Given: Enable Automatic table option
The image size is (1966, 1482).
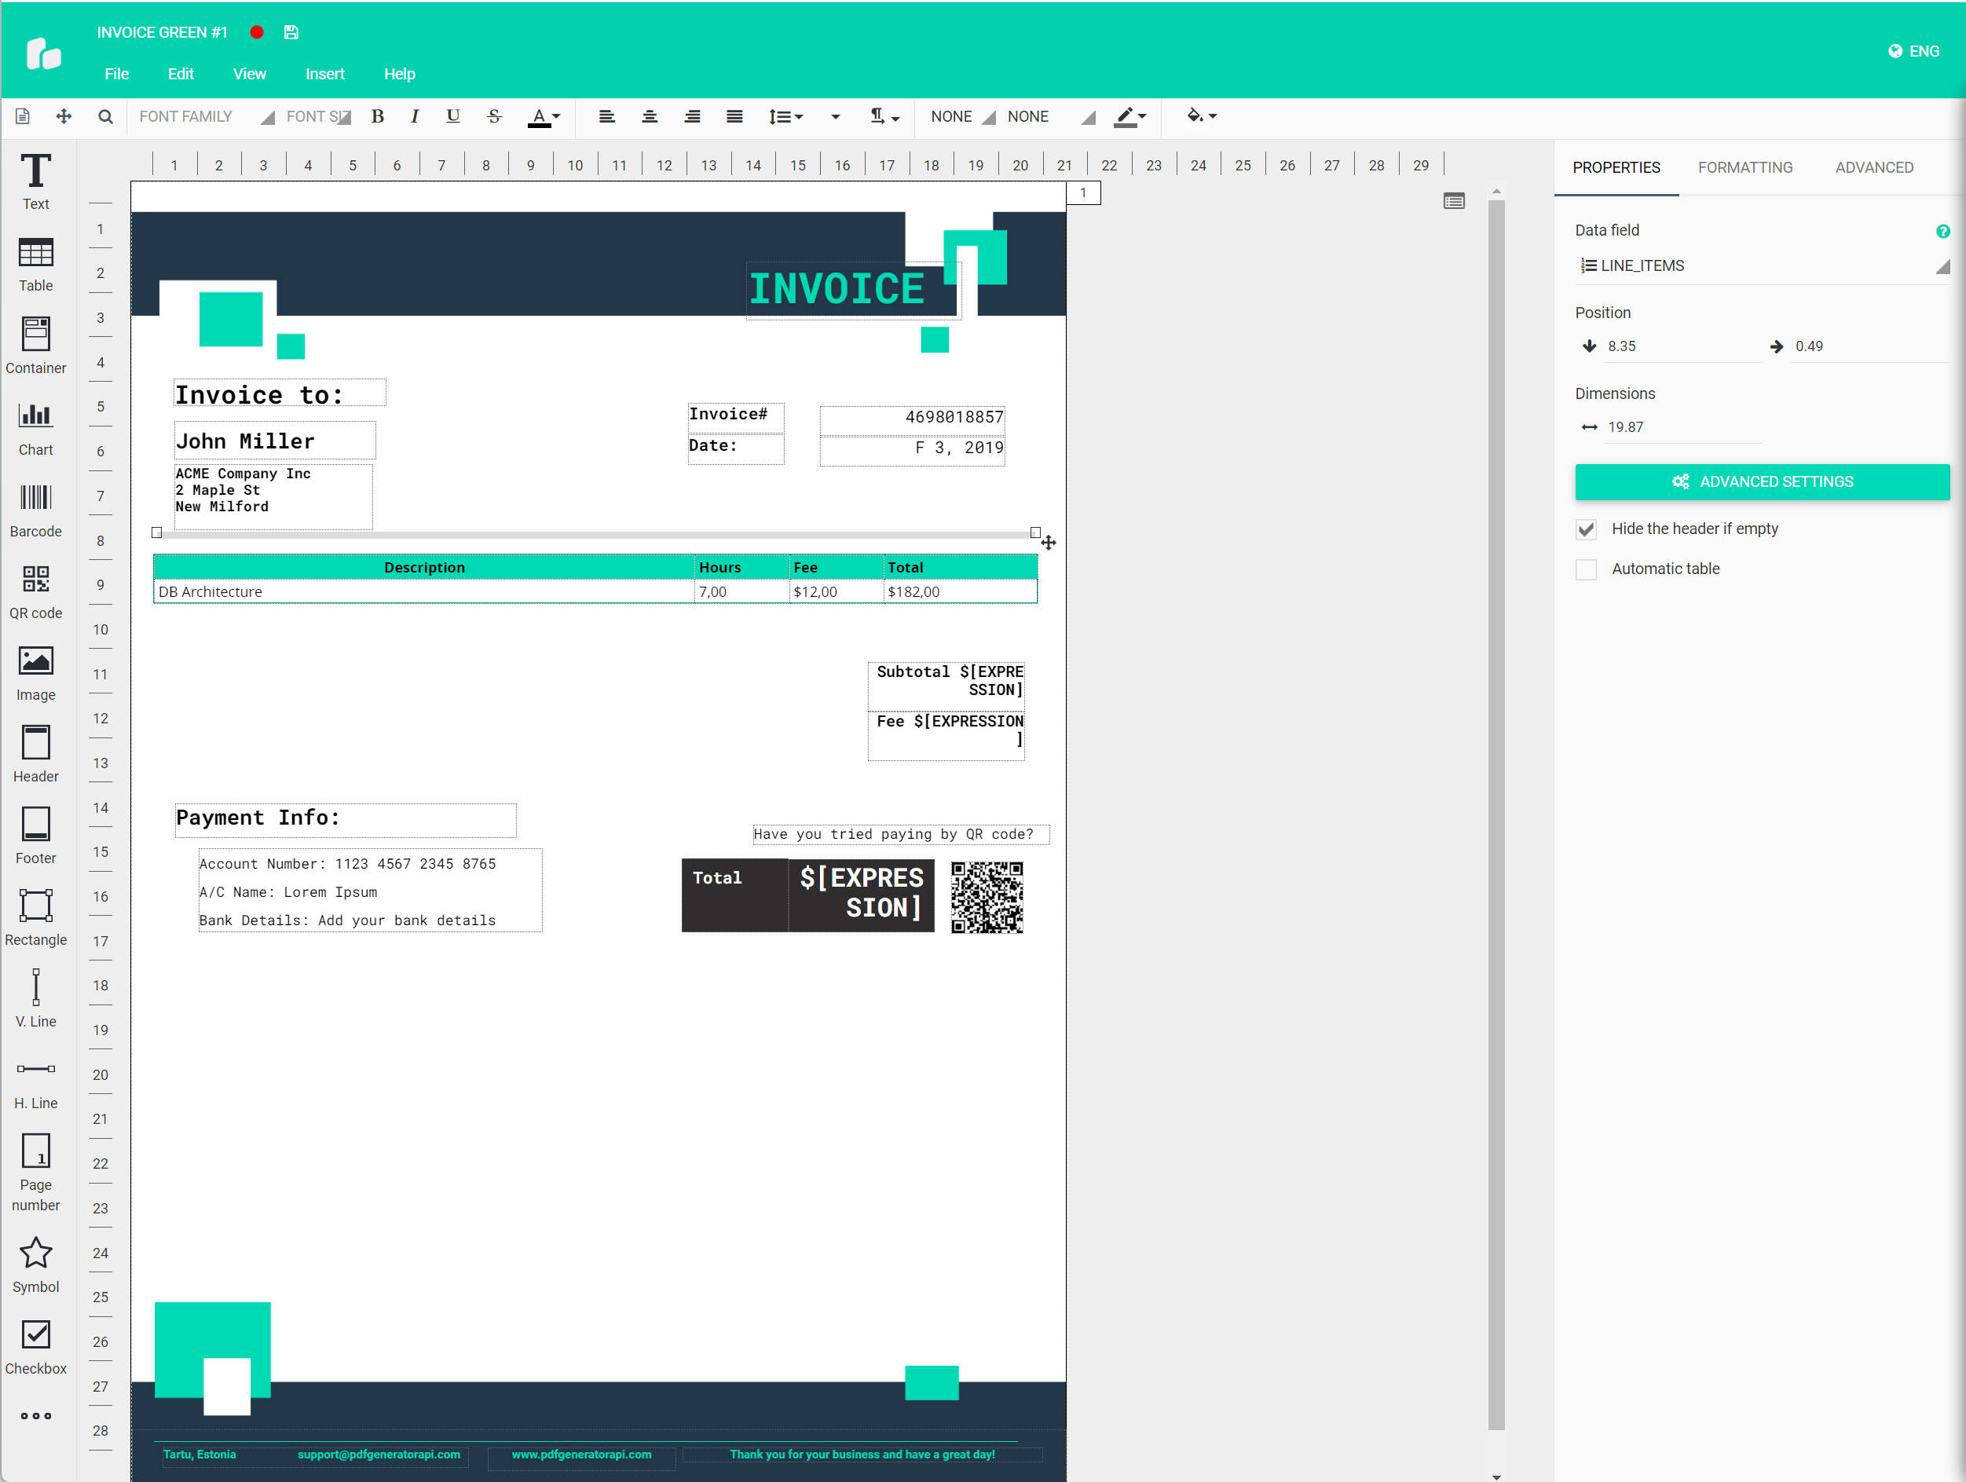Looking at the screenshot, I should (1587, 569).
